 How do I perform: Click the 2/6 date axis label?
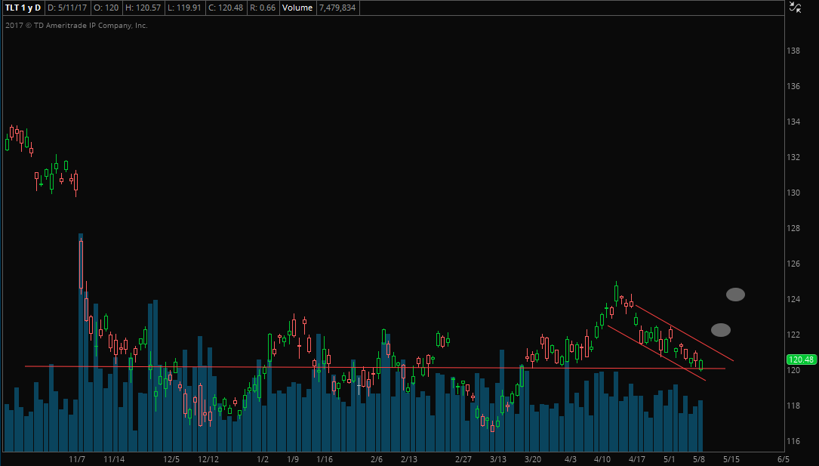tap(377, 459)
